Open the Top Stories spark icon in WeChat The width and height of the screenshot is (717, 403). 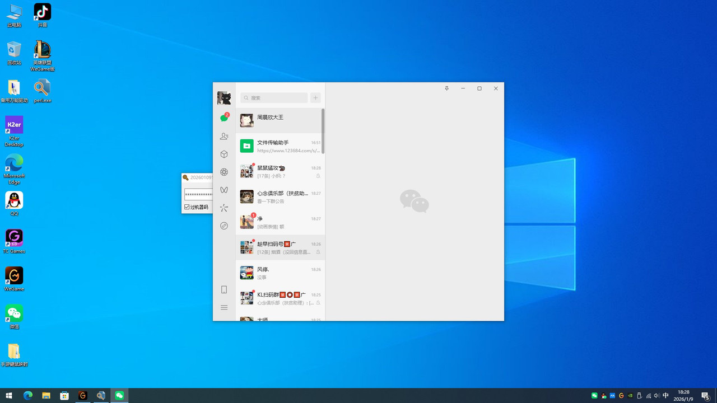[224, 208]
